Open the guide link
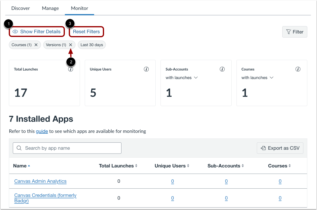 pyautogui.click(x=42, y=131)
